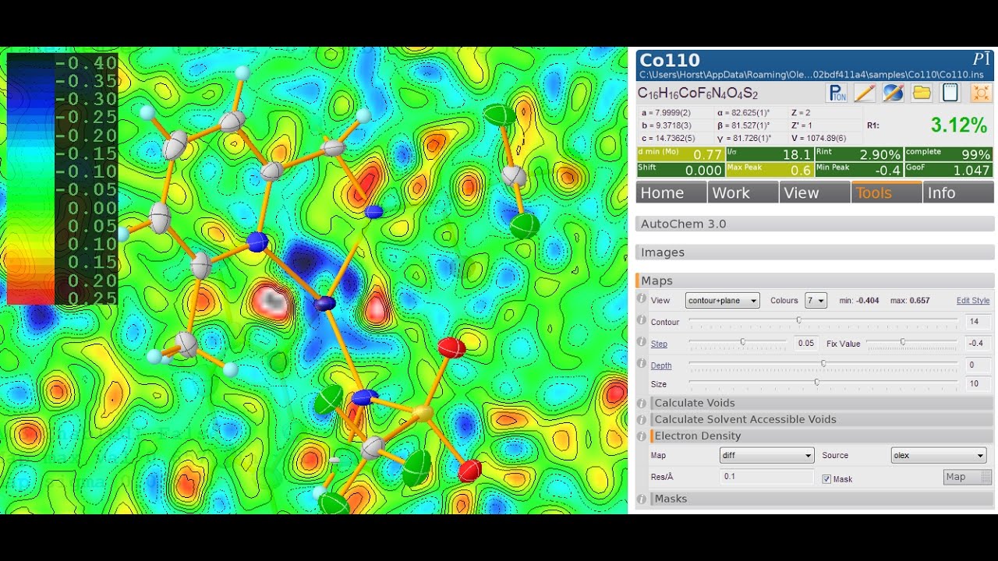
Task: Expand the Images section
Action: tap(815, 252)
